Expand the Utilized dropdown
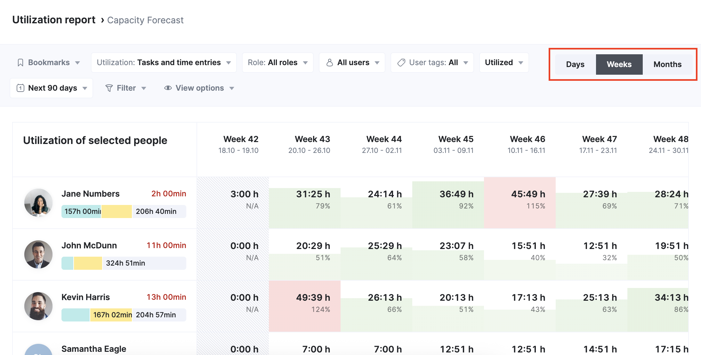The width and height of the screenshot is (701, 355). click(504, 63)
